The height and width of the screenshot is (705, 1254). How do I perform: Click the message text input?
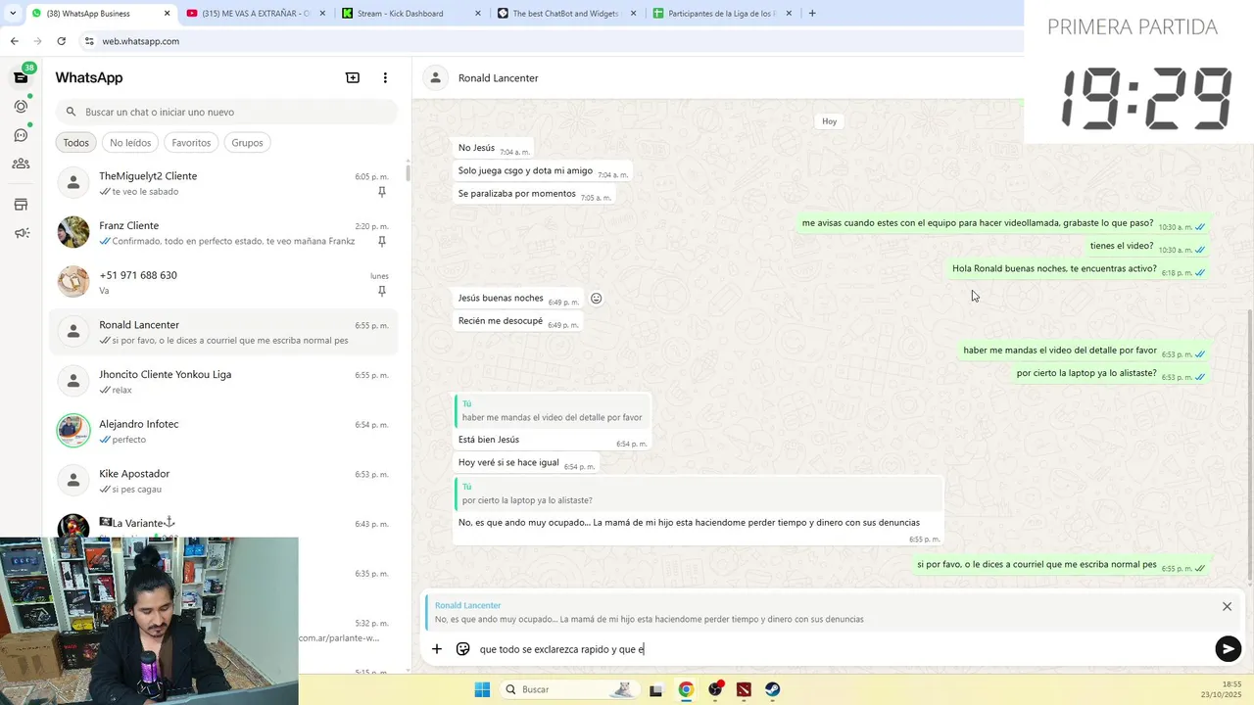coord(843,648)
